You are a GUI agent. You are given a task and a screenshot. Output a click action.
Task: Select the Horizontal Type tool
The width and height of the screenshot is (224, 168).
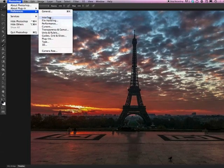point(3,78)
